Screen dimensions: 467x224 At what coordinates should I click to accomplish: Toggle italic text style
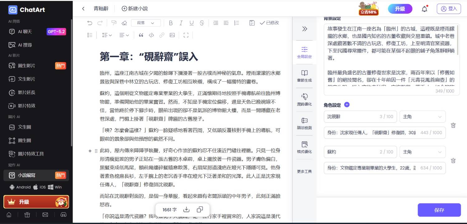(x=181, y=23)
